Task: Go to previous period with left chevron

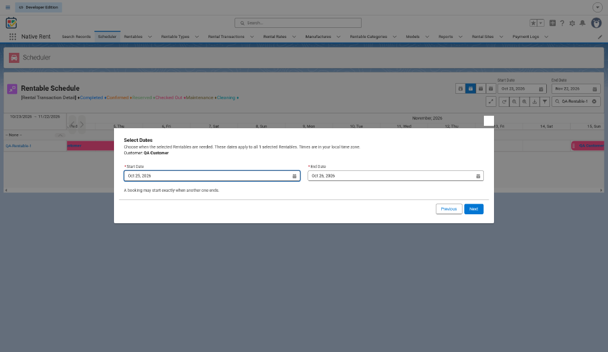Action: coord(72,125)
